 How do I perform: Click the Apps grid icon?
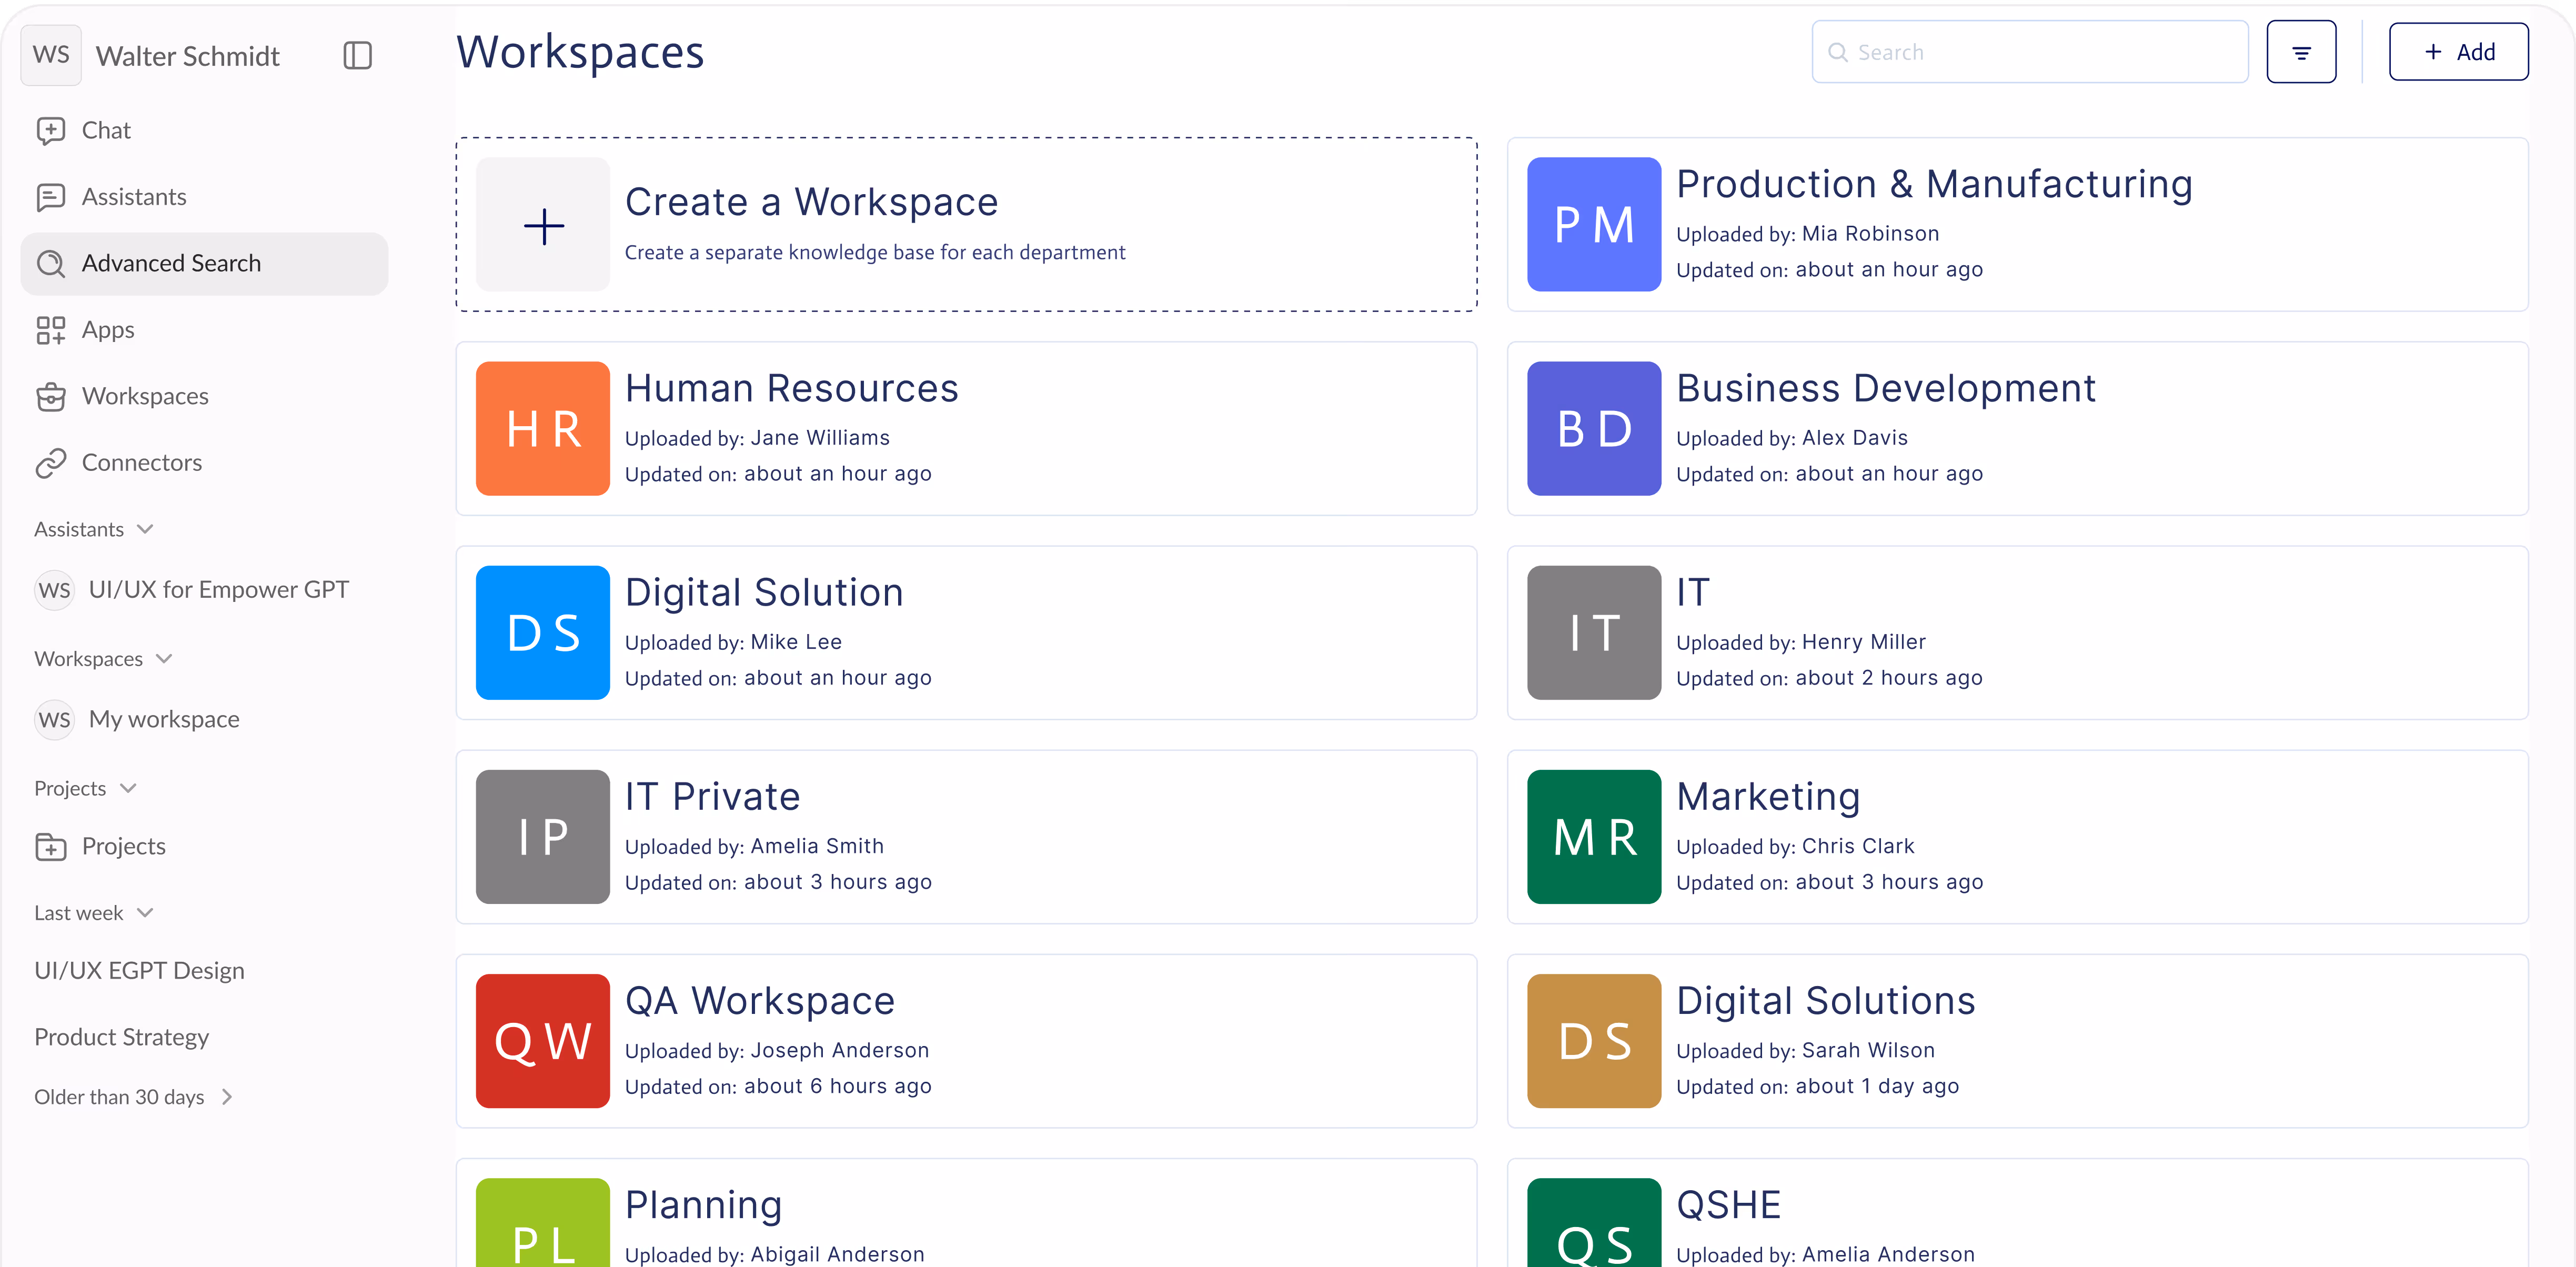click(x=51, y=330)
